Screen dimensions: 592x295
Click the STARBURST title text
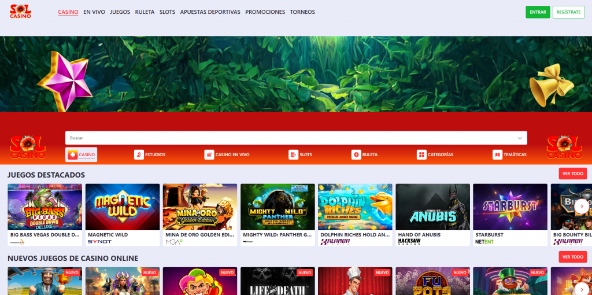coord(489,235)
